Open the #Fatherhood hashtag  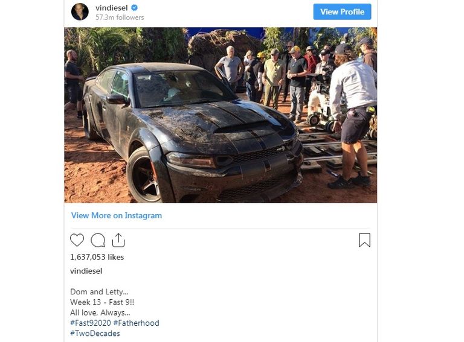click(x=136, y=323)
